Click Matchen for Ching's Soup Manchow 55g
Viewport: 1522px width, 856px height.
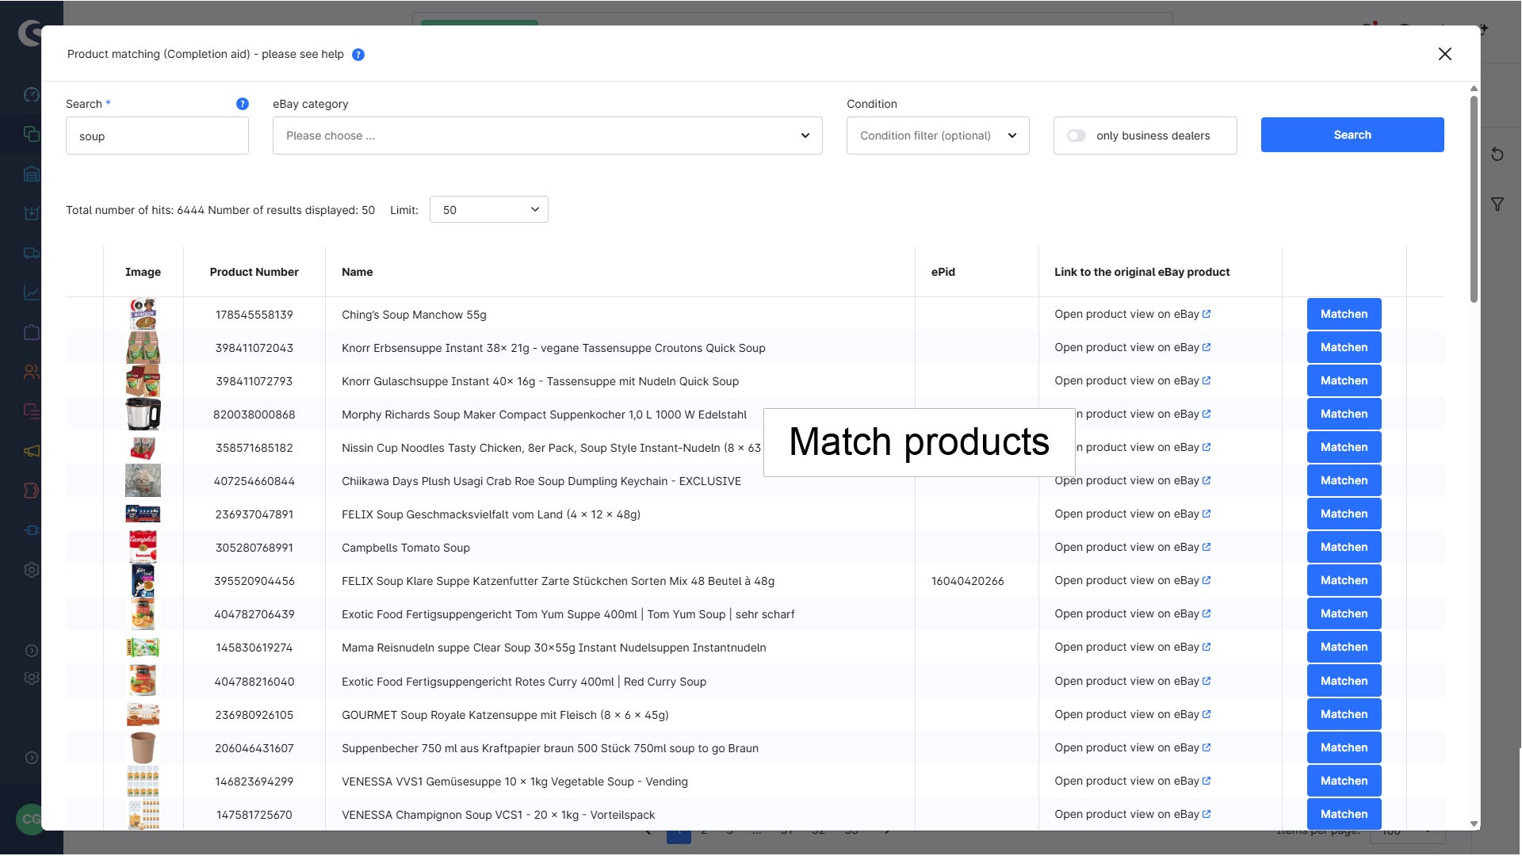1344,314
